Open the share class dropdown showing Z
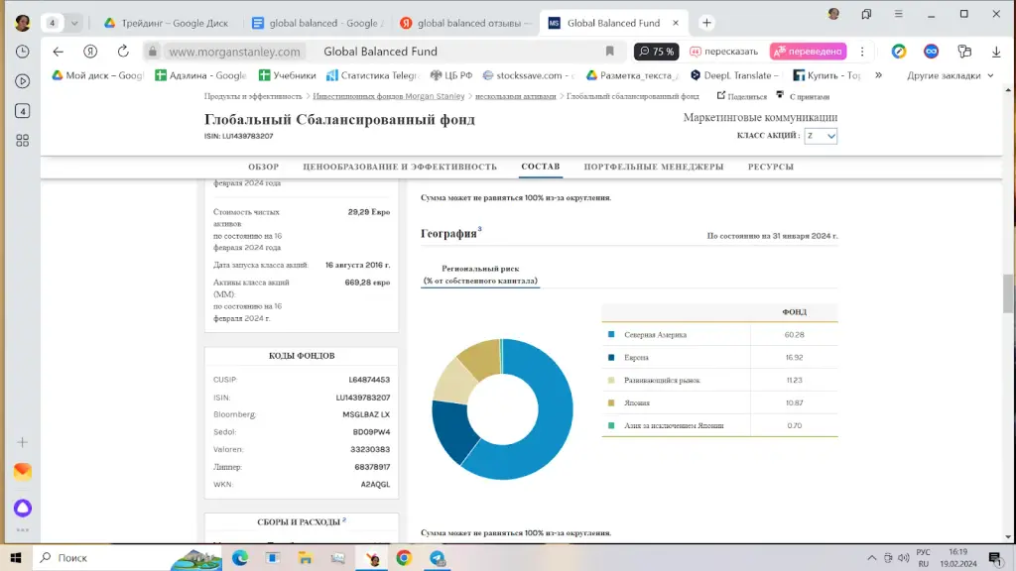 [821, 136]
